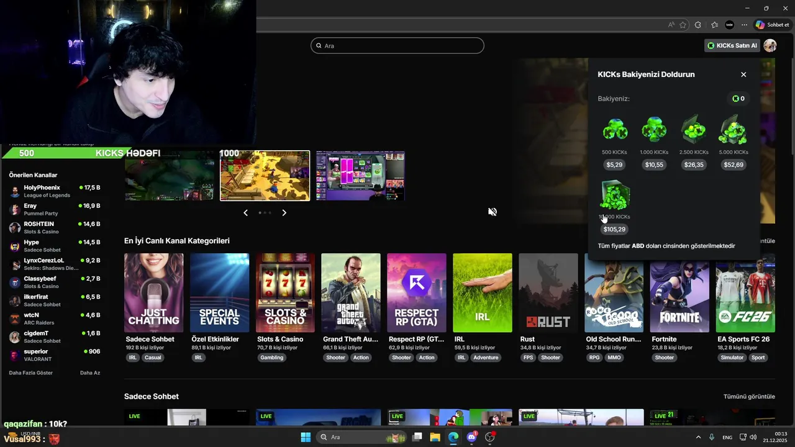Open Edge extensions puzzle icon
The width and height of the screenshot is (795, 447).
coord(698,25)
